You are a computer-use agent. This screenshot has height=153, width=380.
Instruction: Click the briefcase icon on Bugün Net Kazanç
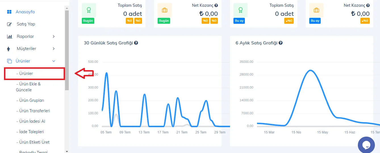pyautogui.click(x=165, y=10)
